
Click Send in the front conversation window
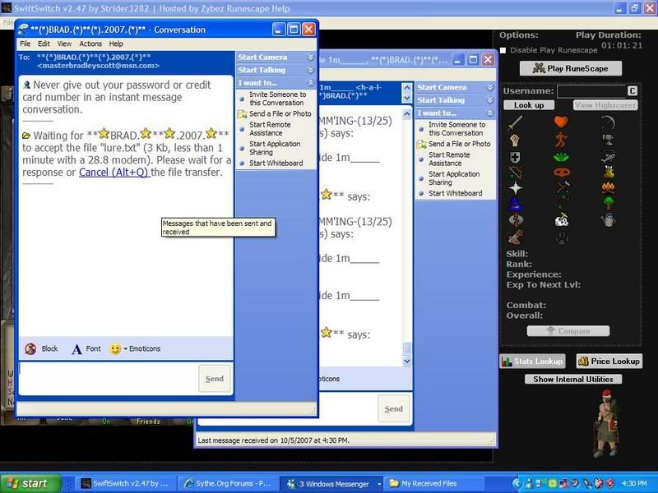[215, 379]
